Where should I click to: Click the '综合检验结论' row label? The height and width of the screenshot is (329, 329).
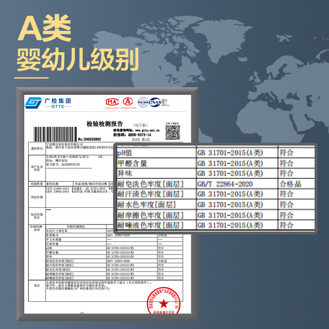(x=37, y=215)
